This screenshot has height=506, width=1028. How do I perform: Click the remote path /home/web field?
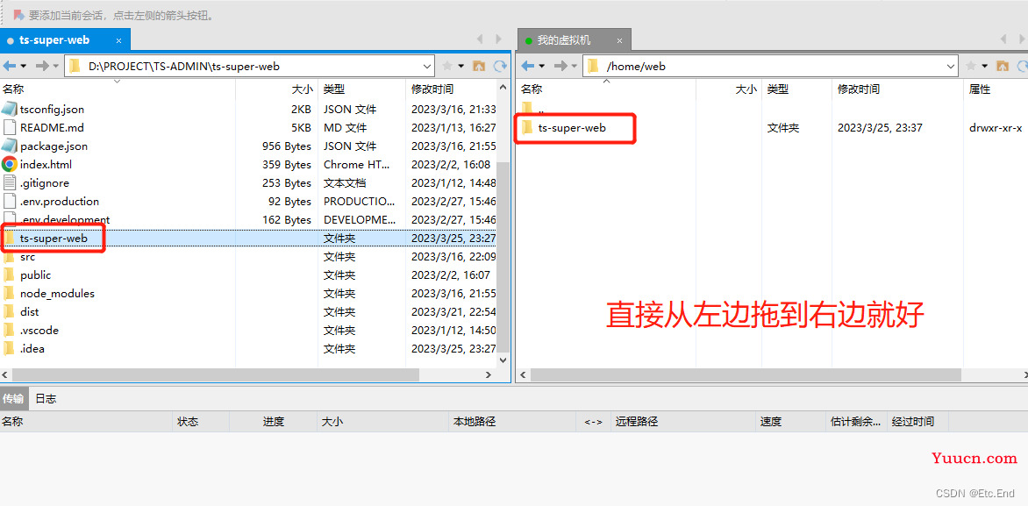770,66
